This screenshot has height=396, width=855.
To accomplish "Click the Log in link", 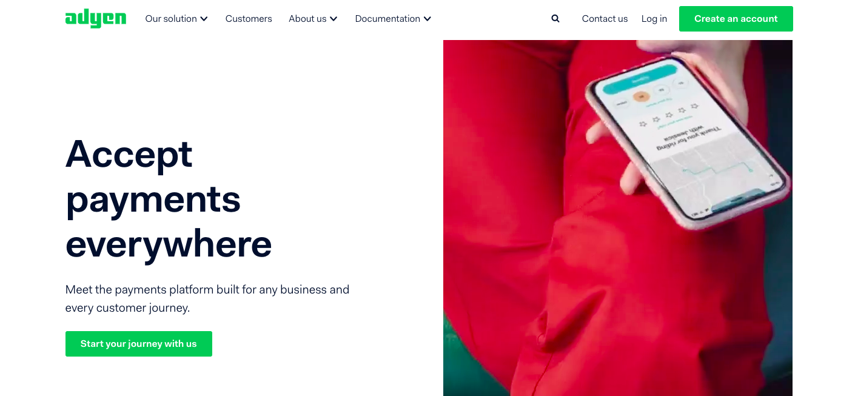I will pyautogui.click(x=654, y=19).
